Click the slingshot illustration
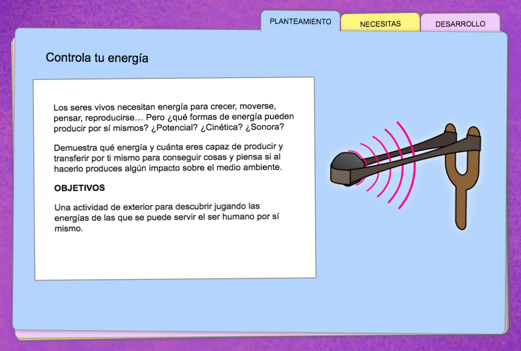The height and width of the screenshot is (351, 521). (x=406, y=175)
